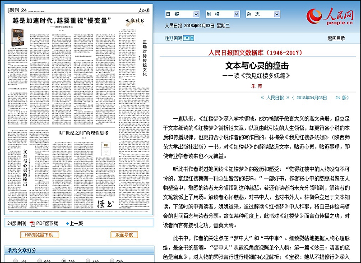Expand the 往期回顾 date picker arrow
Image resolution: width=361 pixels, height=263 pixels.
pos(192,38)
